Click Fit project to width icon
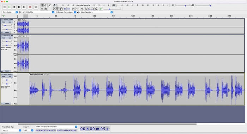Image resolution: width=247 pixels, height=134 pixels. (x=93, y=9)
